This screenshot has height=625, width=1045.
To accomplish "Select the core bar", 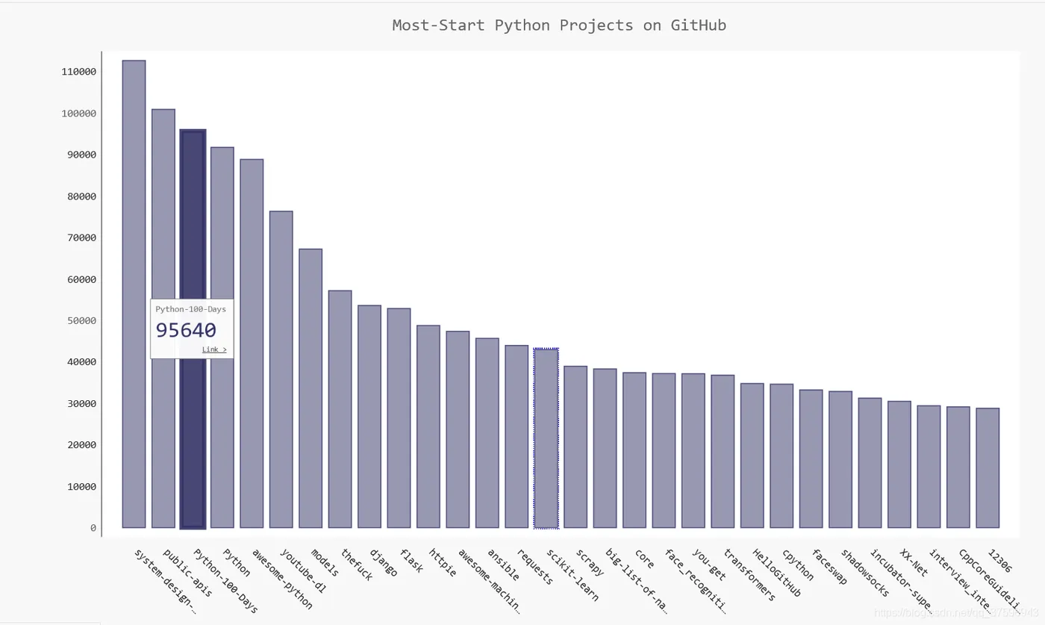I will 634,450.
